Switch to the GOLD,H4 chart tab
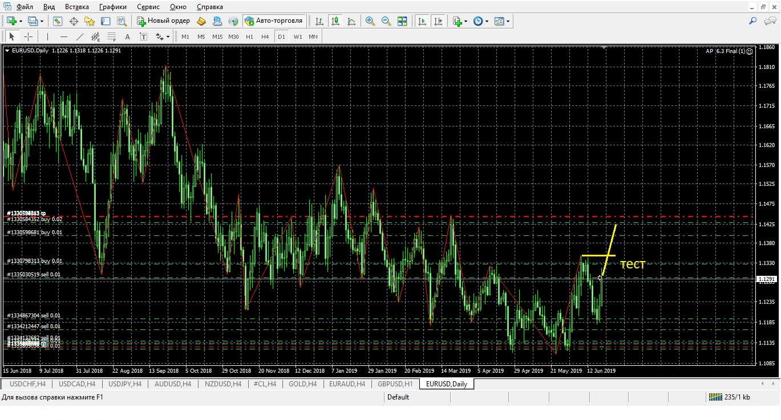Viewport: 781px width, 420px height. (302, 384)
